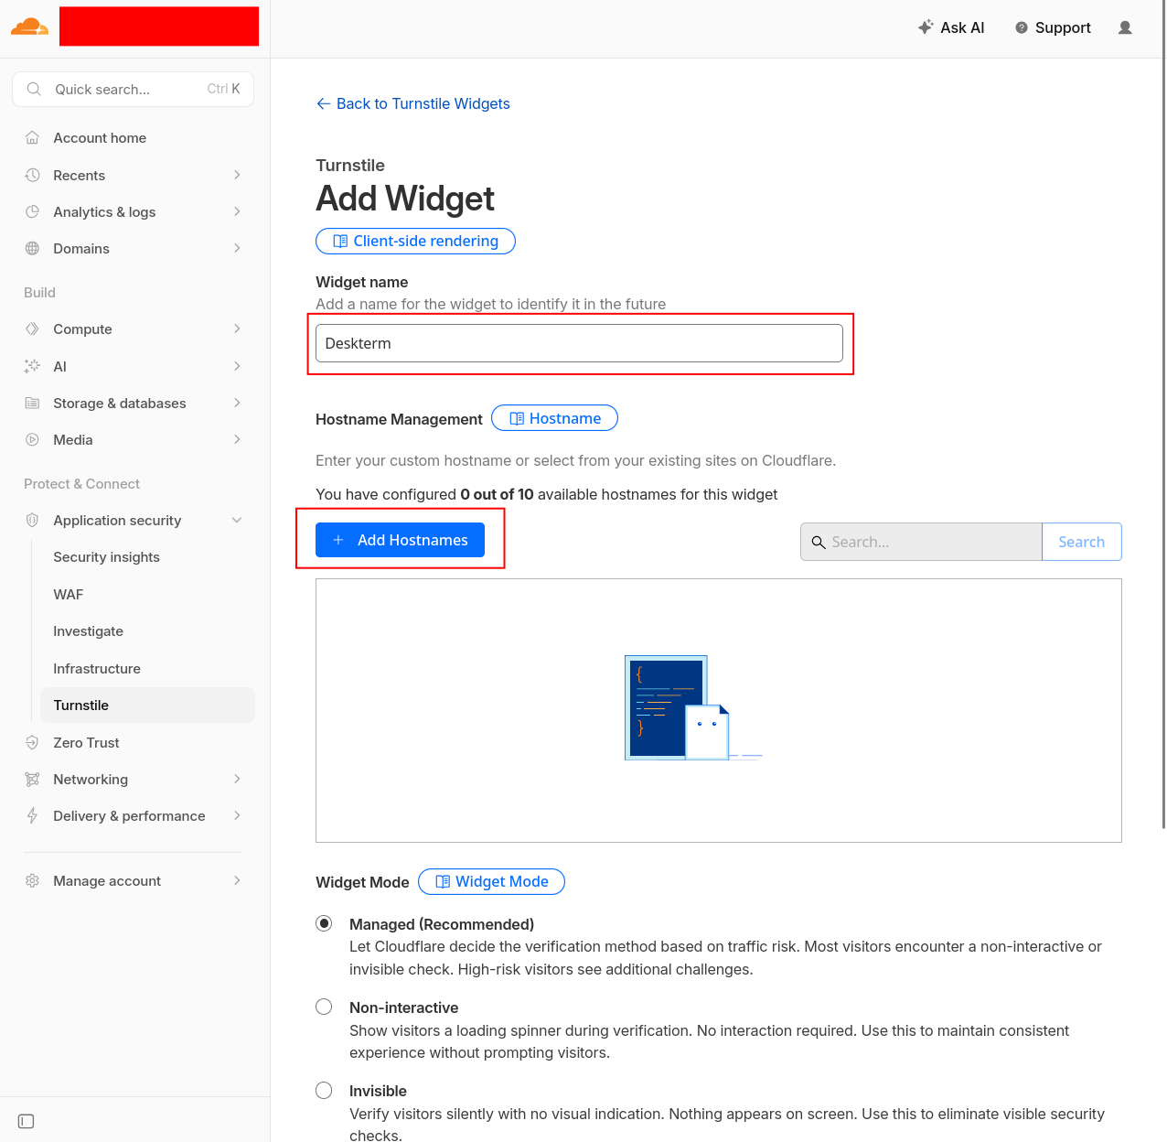Expand the Storage & databases chevron
Screen dimensions: 1167x1142
tap(237, 403)
